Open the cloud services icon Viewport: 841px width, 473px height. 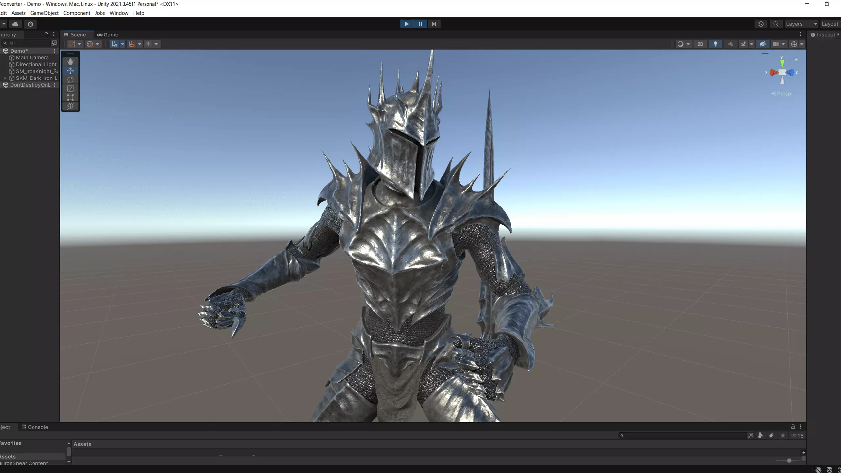click(15, 24)
